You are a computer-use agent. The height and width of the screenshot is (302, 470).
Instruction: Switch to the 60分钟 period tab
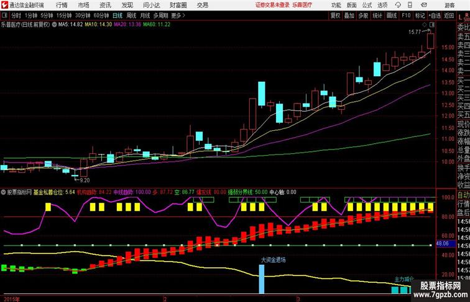[x=101, y=16]
